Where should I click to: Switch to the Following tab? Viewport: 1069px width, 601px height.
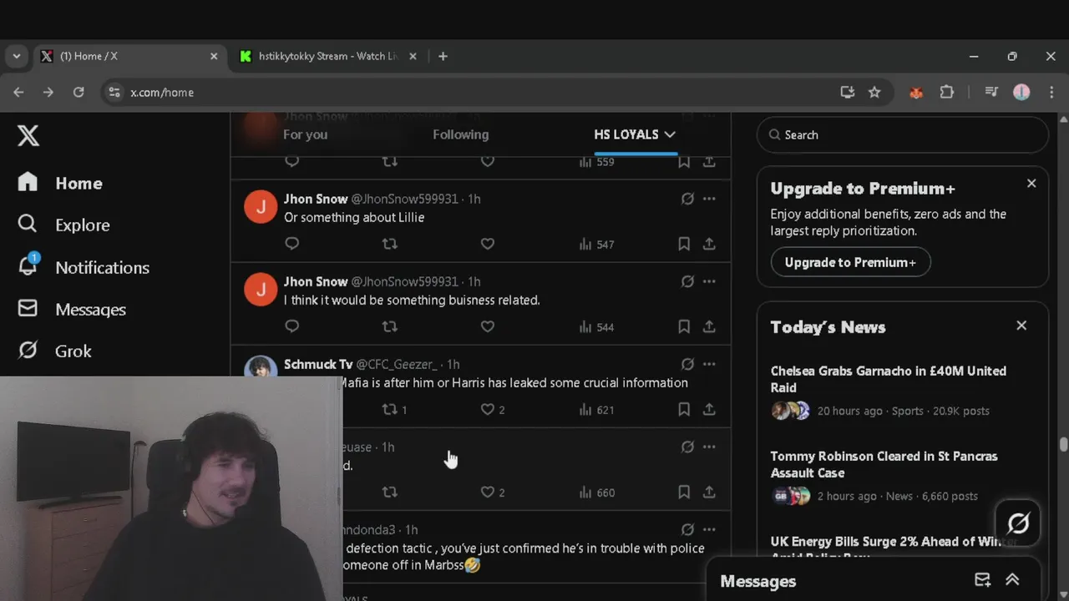pos(460,134)
